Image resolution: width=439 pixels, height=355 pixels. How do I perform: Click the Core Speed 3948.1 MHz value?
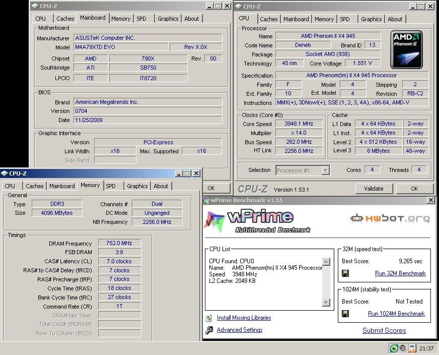[x=299, y=124]
